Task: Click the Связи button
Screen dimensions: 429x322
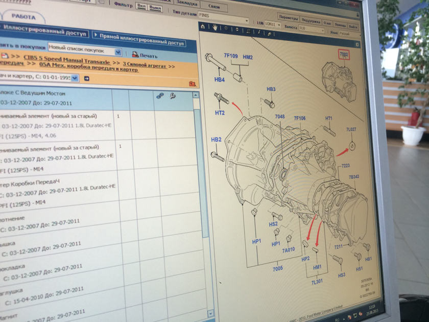Action: [214, 6]
